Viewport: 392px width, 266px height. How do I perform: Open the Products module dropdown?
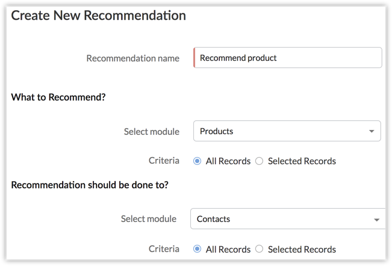click(287, 131)
